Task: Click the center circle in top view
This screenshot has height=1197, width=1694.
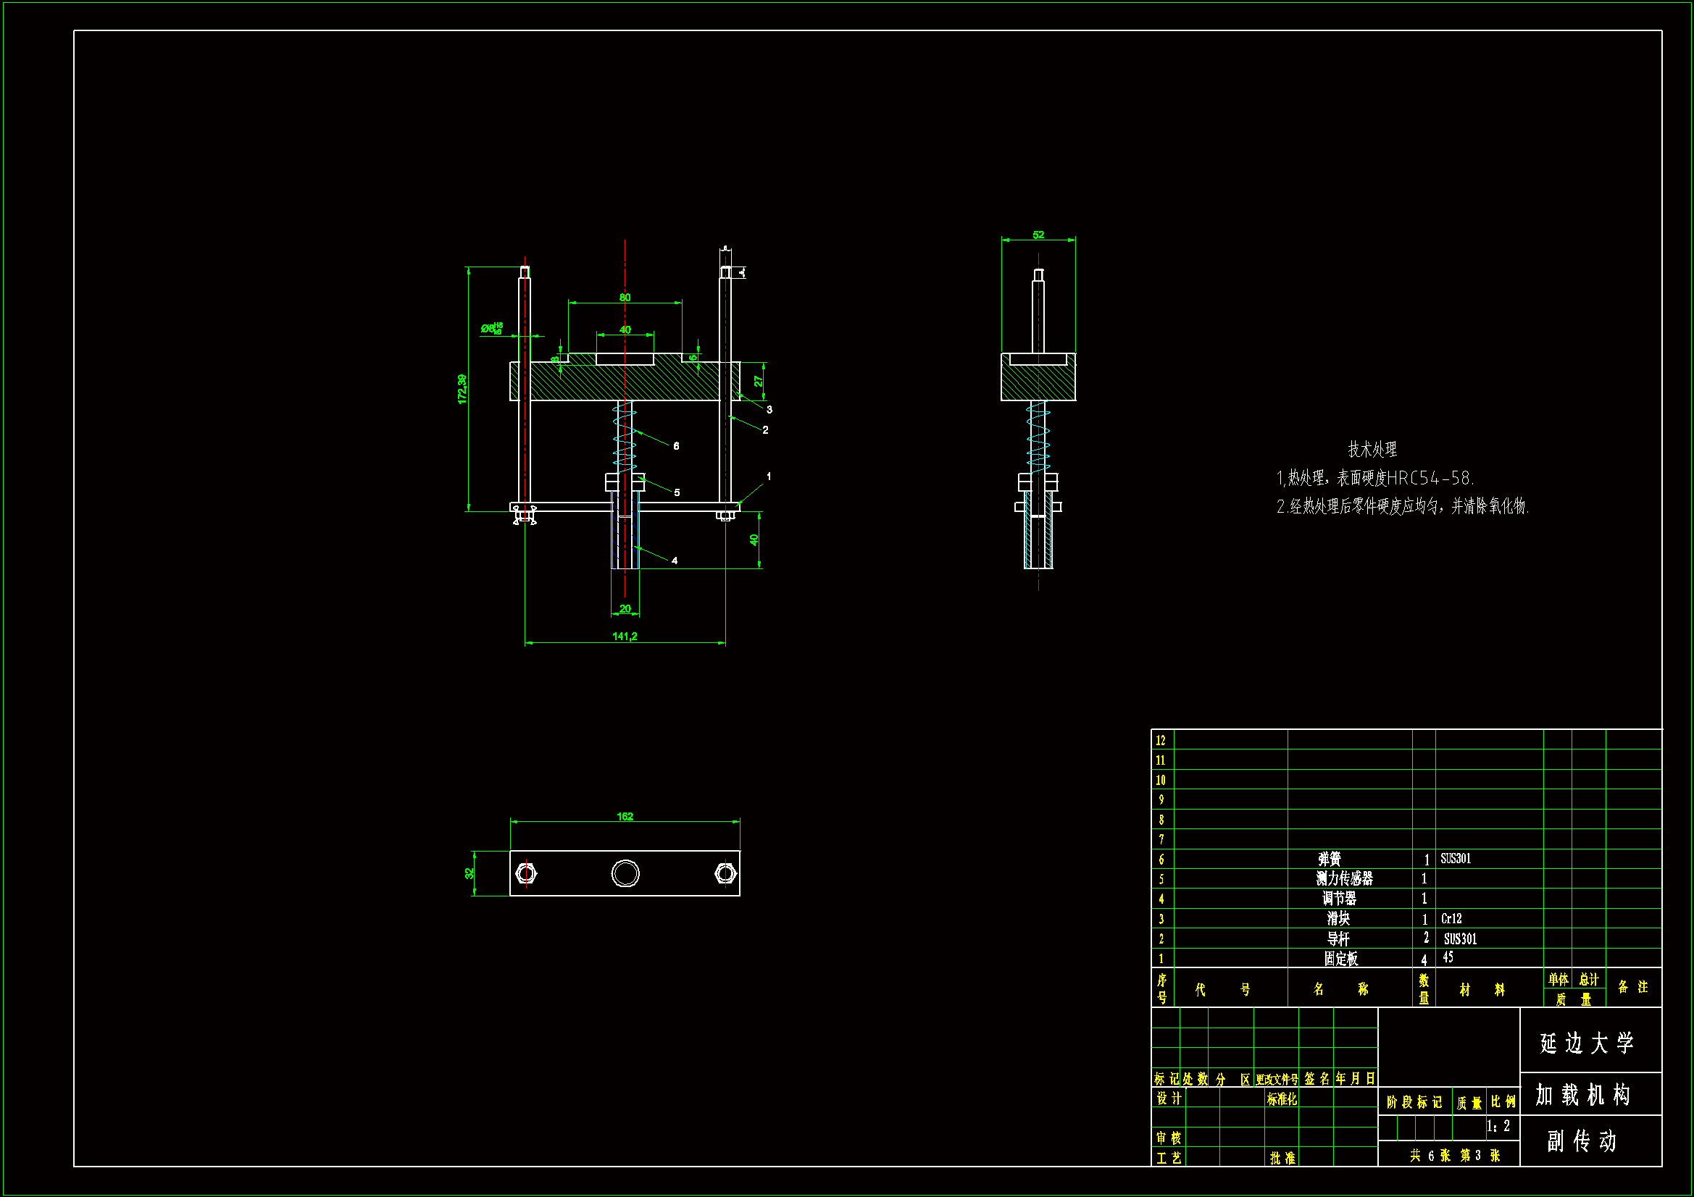Action: [x=625, y=874]
